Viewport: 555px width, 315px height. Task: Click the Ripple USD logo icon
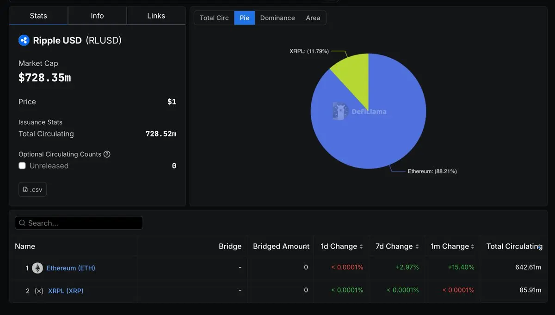[24, 40]
